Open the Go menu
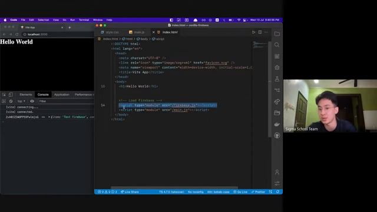The height and width of the screenshot is (212, 377). 64,20
